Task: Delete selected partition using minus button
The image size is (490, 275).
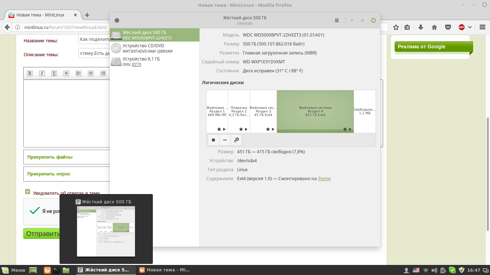Action: coord(225,140)
